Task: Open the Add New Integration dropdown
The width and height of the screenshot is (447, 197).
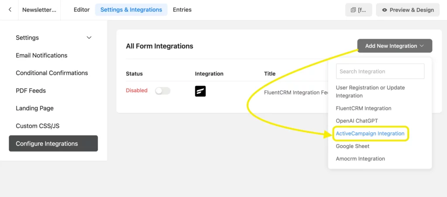Action: tap(395, 46)
